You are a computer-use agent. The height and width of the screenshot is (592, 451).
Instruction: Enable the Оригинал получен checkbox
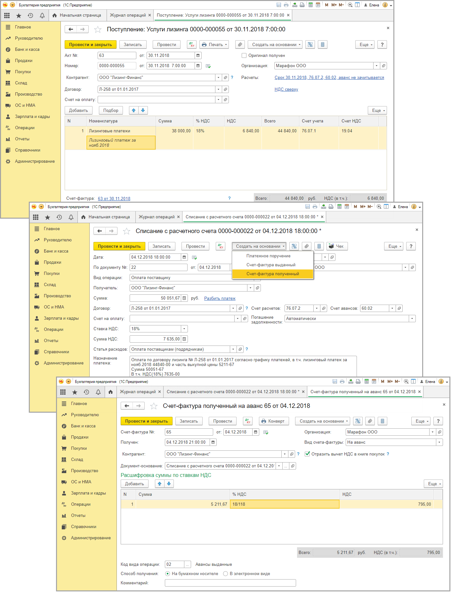coord(244,56)
